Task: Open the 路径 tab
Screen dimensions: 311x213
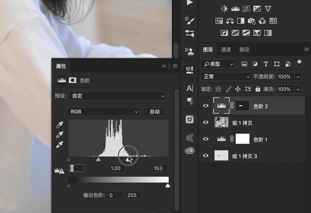Action: (x=244, y=49)
